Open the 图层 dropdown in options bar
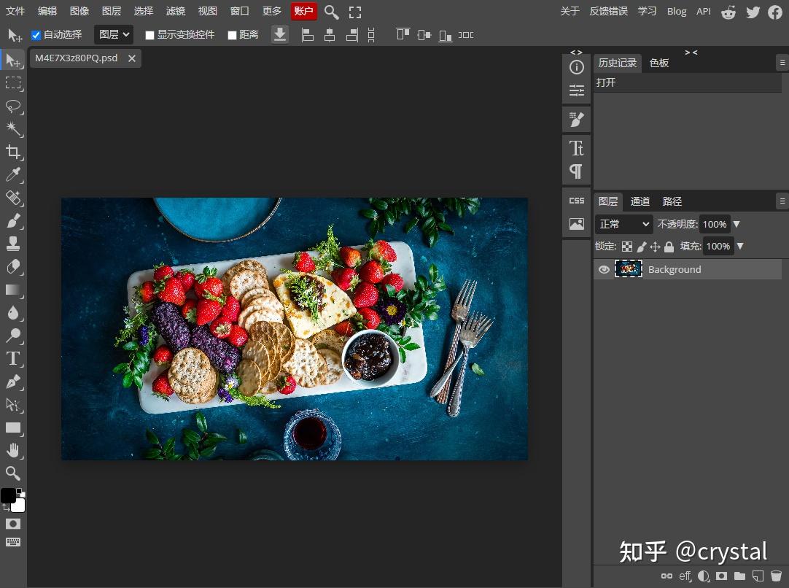Image resolution: width=789 pixels, height=588 pixels. point(114,34)
